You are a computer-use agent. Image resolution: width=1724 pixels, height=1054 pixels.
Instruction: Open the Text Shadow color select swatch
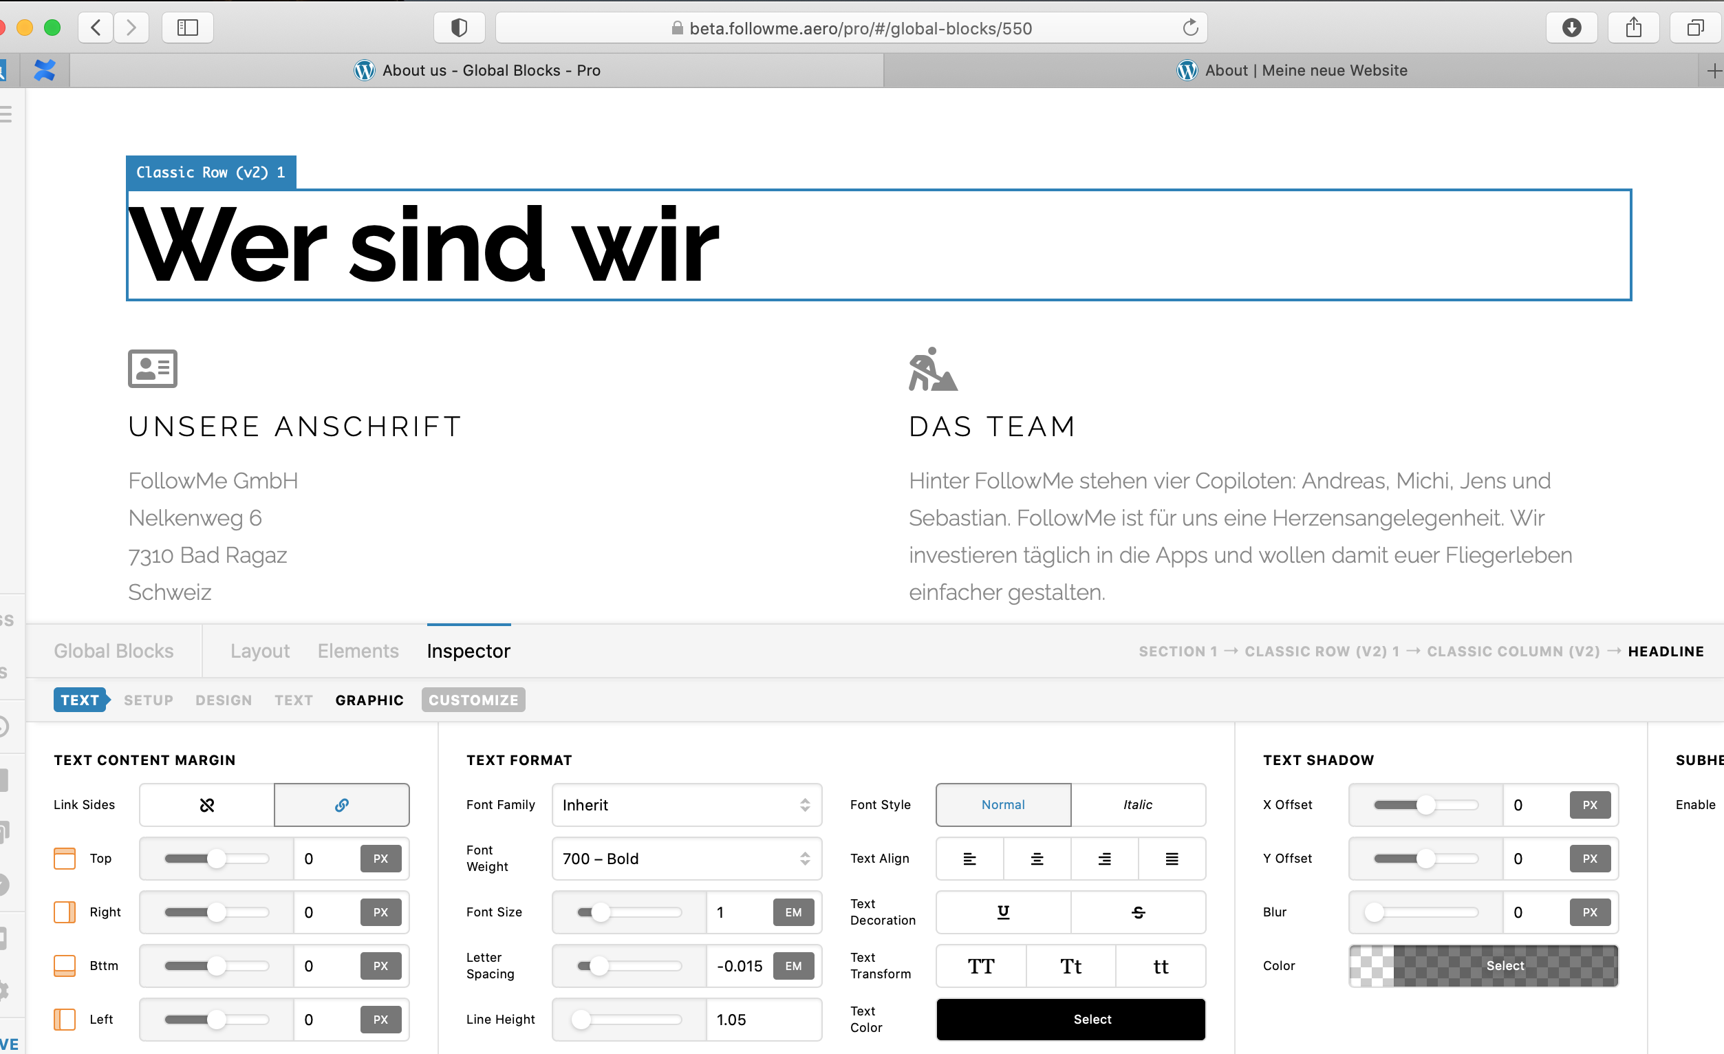[x=1483, y=966]
